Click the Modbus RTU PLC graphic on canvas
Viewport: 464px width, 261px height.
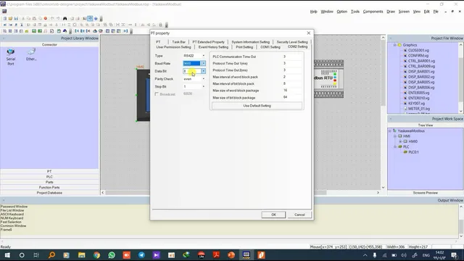[328, 78]
